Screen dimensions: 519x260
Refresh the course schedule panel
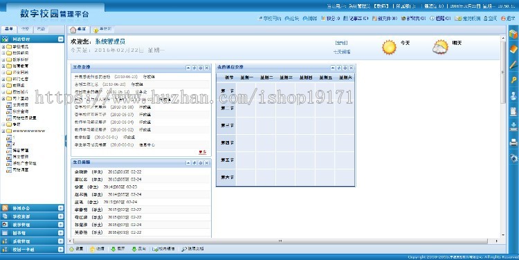click(x=339, y=68)
